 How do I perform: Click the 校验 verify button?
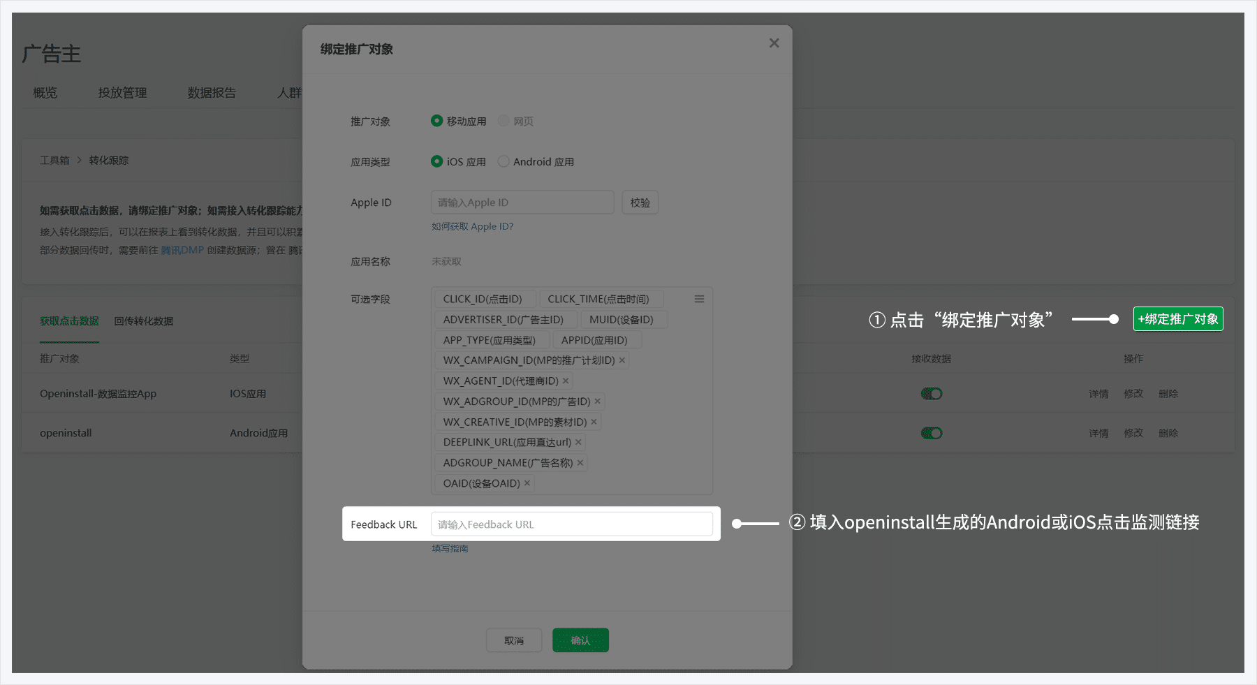(640, 202)
